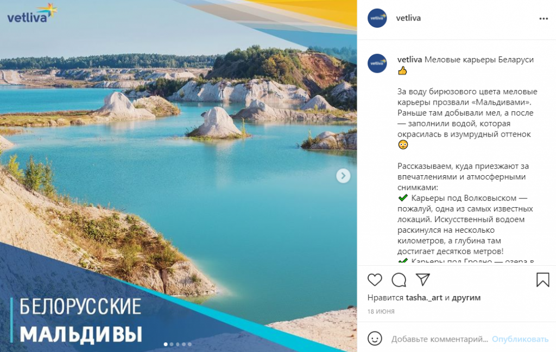Open comments via speech bubble icon

(399, 280)
